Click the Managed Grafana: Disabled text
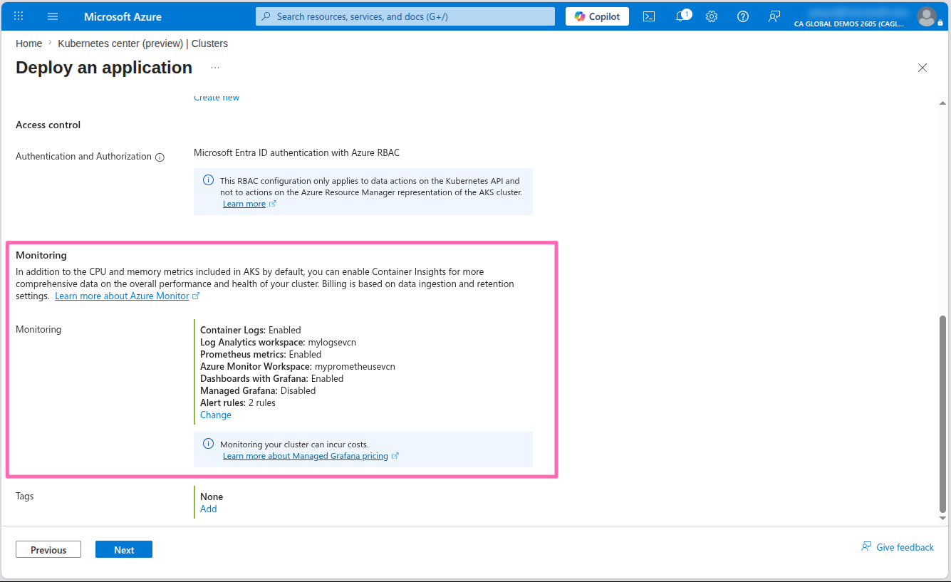The height and width of the screenshot is (582, 951). point(258,390)
